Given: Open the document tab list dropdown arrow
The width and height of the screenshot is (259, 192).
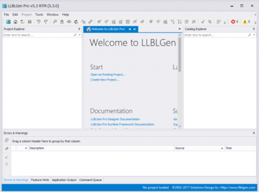Looking at the screenshot, I should pyautogui.click(x=180, y=29).
